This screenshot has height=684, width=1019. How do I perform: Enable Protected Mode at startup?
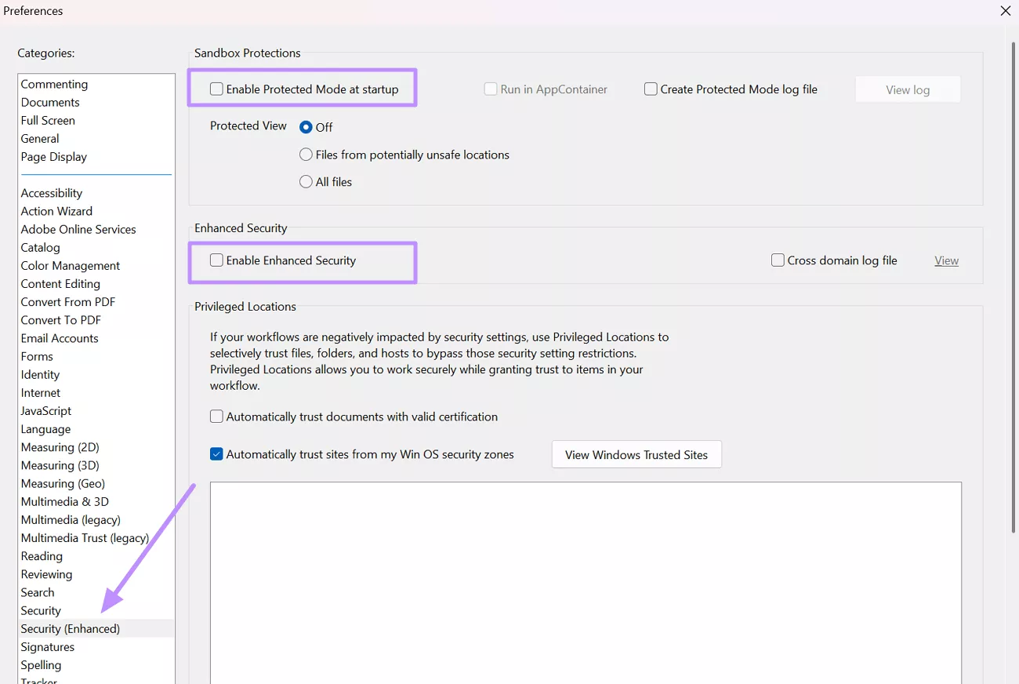coord(216,88)
